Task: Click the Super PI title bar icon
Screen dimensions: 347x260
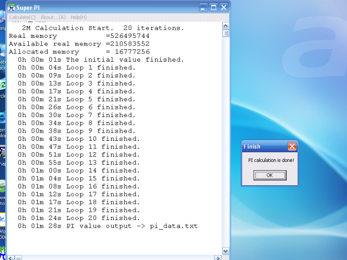Action: (12, 8)
